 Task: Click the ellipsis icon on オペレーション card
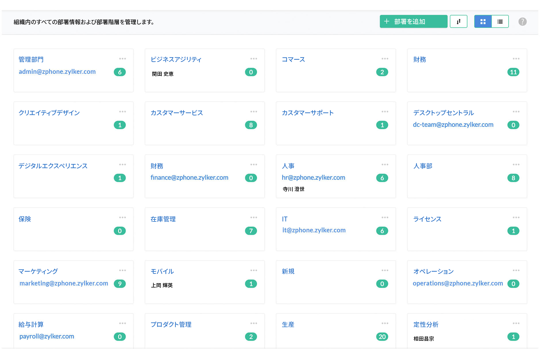[x=516, y=270]
